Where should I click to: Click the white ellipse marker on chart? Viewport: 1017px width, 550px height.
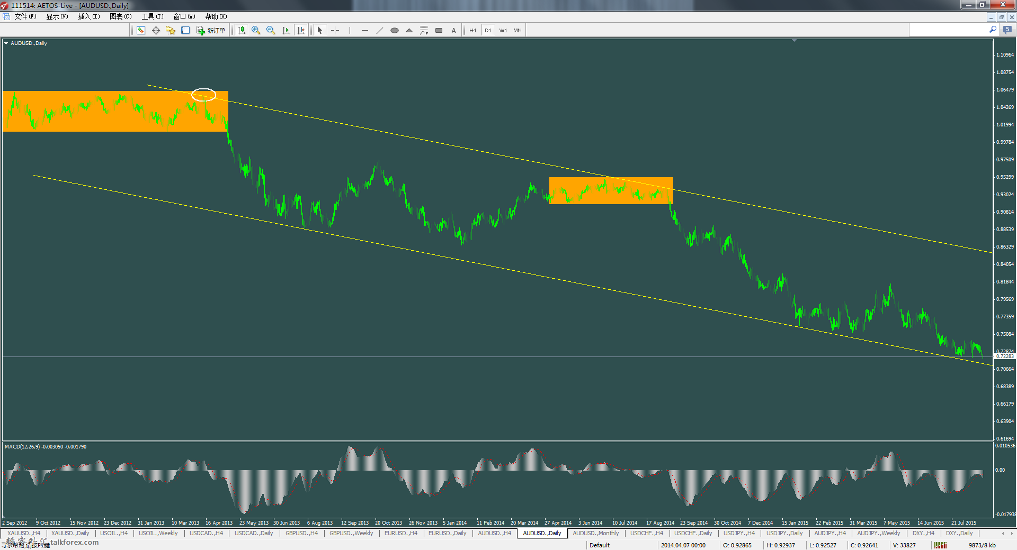coord(203,95)
